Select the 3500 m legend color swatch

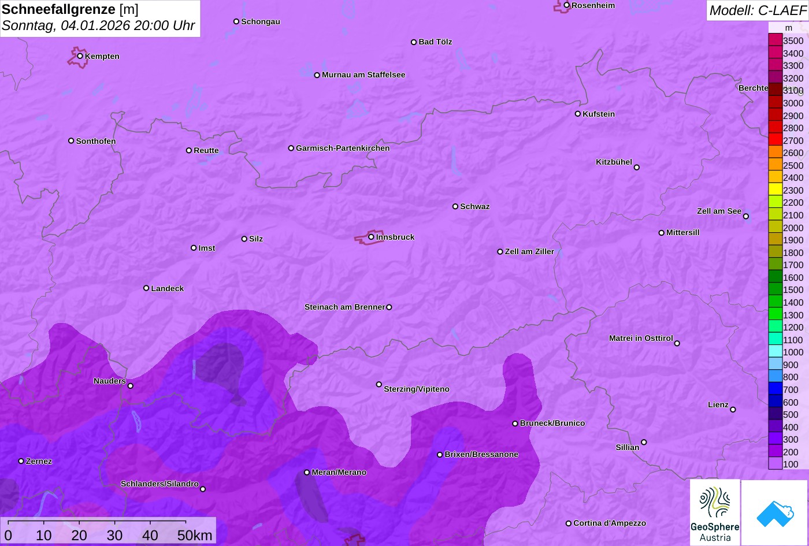775,40
